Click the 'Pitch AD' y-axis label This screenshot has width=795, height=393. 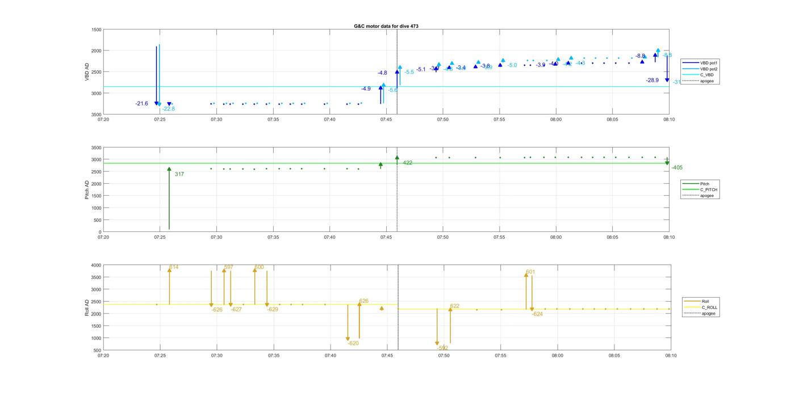87,190
